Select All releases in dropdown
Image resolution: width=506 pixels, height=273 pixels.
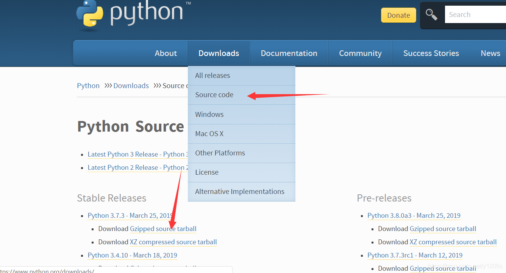[x=241, y=76]
